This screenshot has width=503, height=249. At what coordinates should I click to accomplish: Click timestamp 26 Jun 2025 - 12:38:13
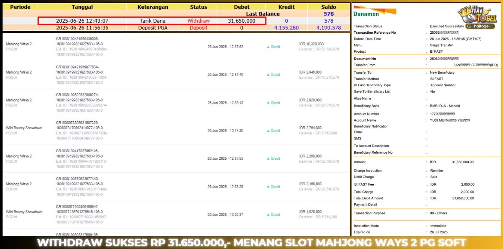coord(225,103)
